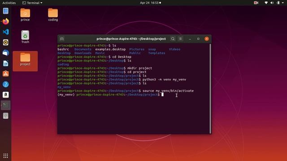Show Applications grid button
Image resolution: width=287 pixels, height=161 pixels.
pos(6,156)
